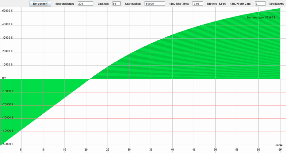Click the 0 € label on y-axis
The image size is (286, 153).
[3, 78]
